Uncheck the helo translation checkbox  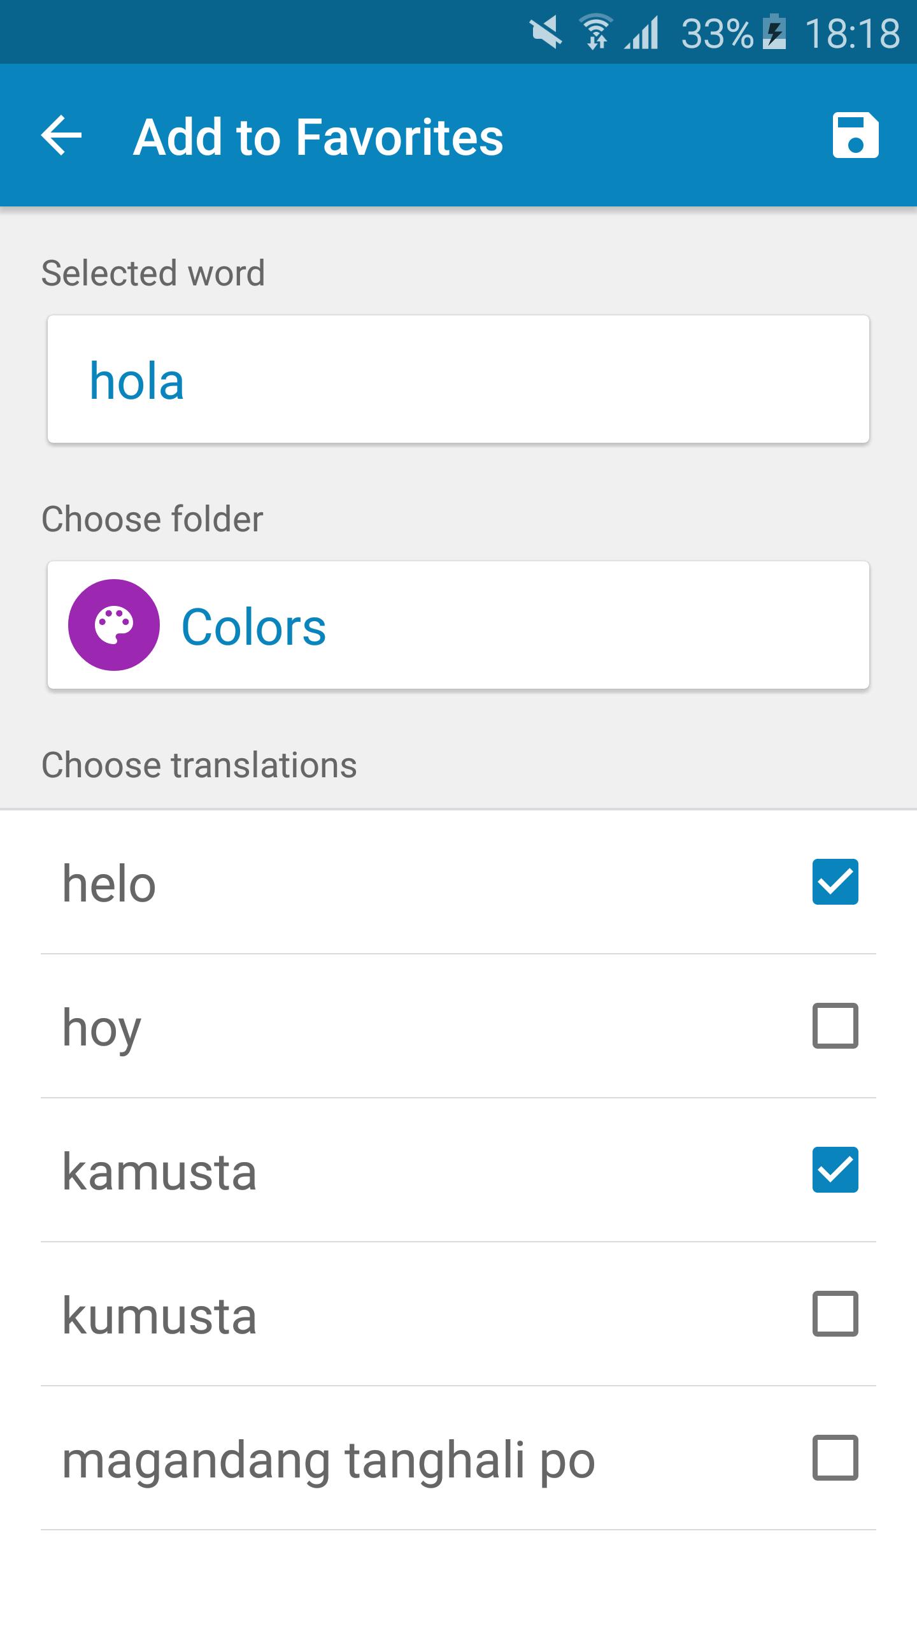coord(835,882)
